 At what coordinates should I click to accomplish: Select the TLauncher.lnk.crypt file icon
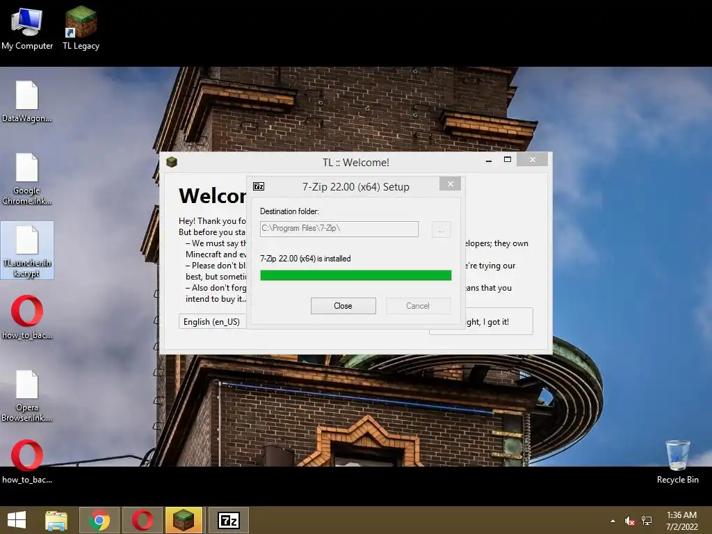27,250
